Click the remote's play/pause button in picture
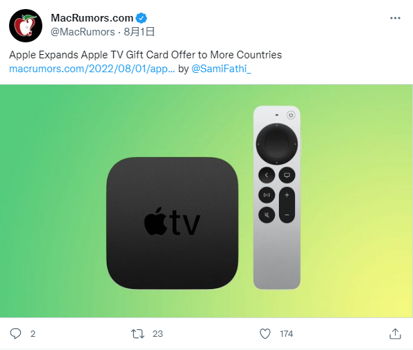 [267, 195]
